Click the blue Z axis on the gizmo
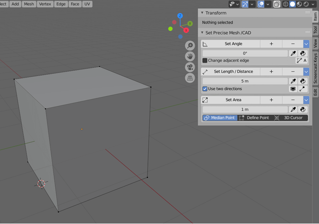This screenshot has width=319, height=224. (x=180, y=16)
